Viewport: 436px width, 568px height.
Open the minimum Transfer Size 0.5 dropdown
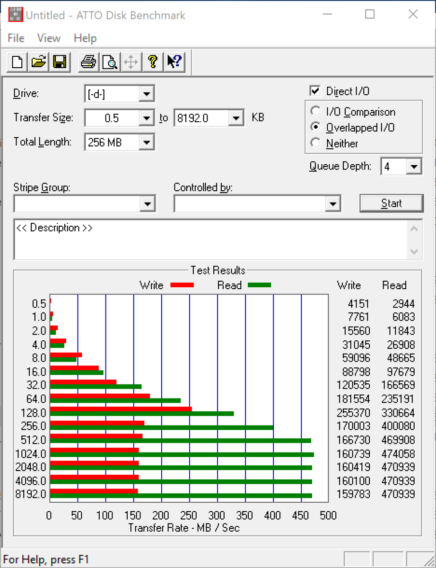click(x=147, y=118)
